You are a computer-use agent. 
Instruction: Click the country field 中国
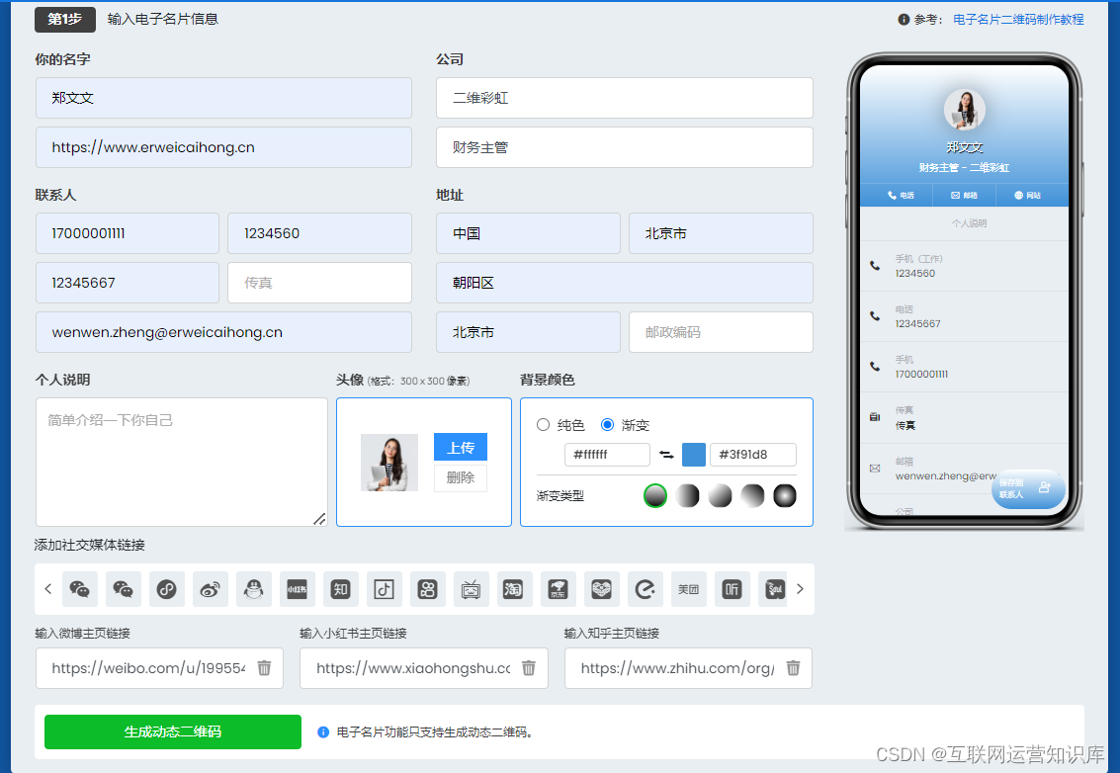(x=528, y=233)
